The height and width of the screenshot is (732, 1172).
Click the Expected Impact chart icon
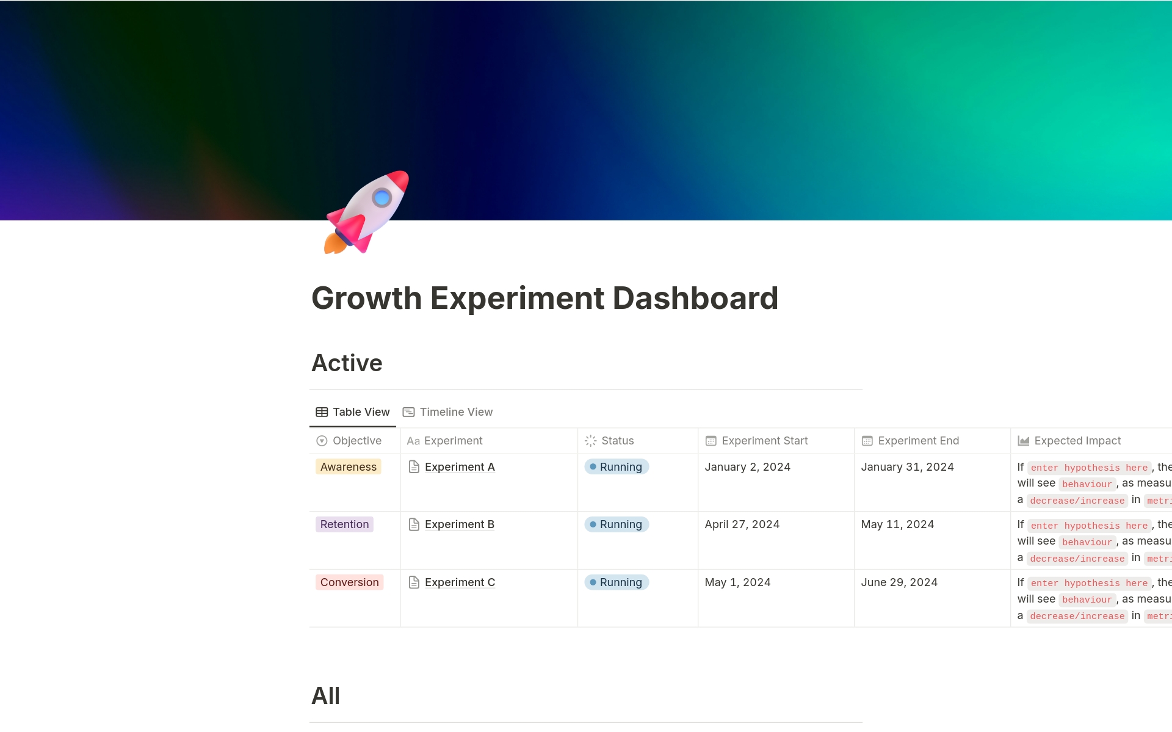1024,441
